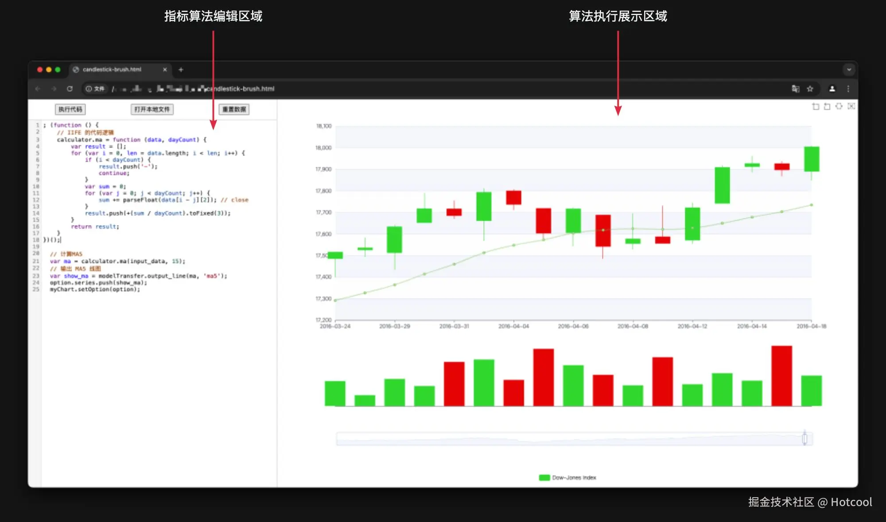Click the data zoom slider right handle
This screenshot has height=522, width=886.
(804, 439)
